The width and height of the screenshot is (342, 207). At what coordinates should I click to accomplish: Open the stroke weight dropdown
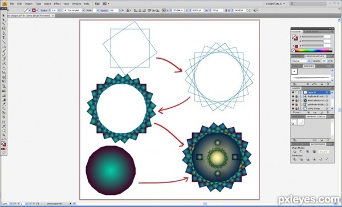pyautogui.click(x=59, y=10)
